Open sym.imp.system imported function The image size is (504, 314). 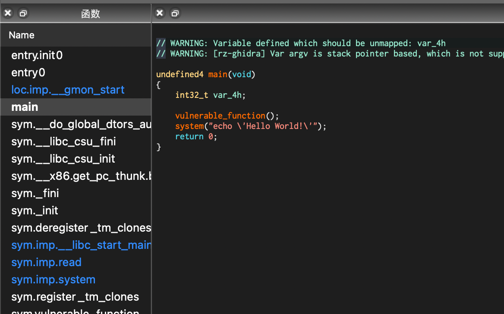click(53, 279)
